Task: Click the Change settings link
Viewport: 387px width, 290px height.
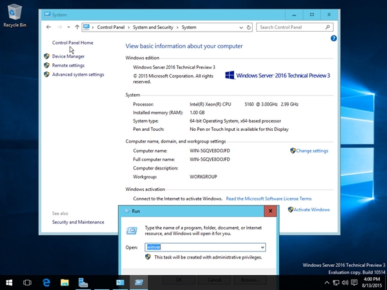Action: [x=312, y=151]
